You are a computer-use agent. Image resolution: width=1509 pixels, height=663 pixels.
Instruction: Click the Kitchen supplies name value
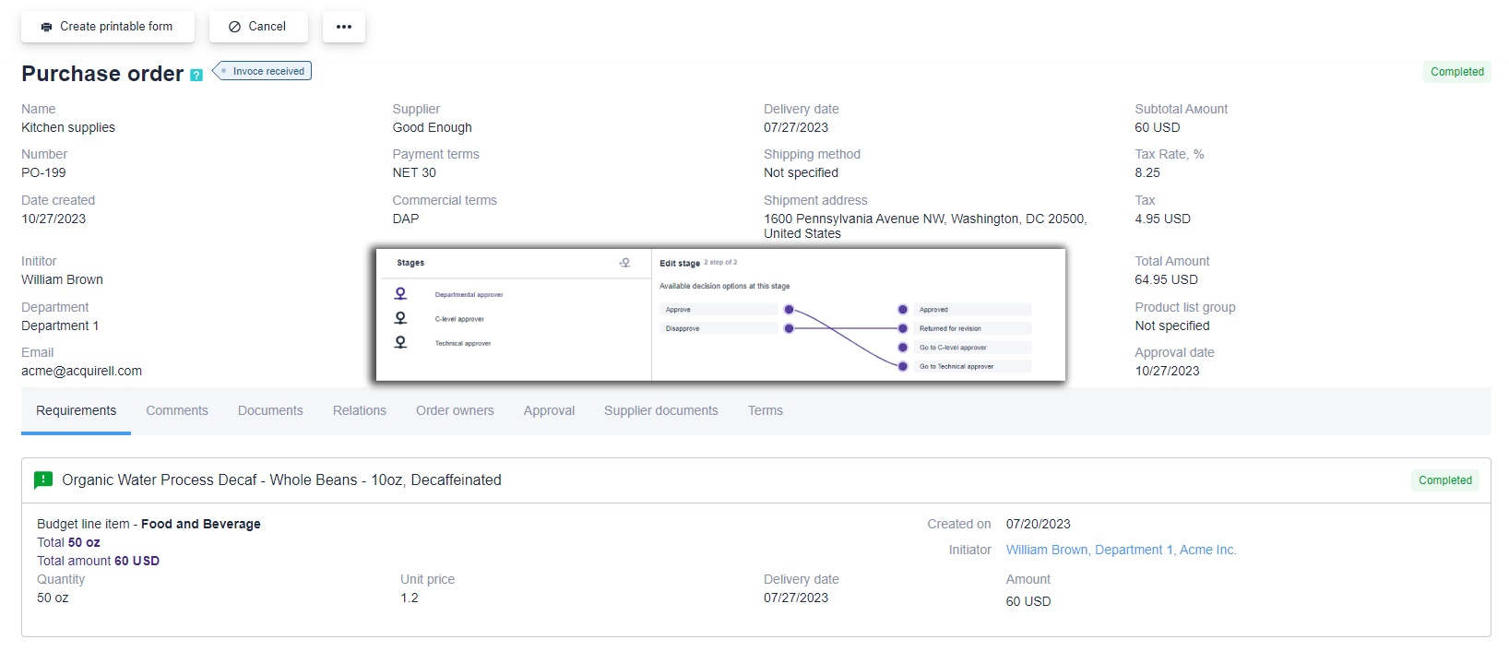click(68, 128)
